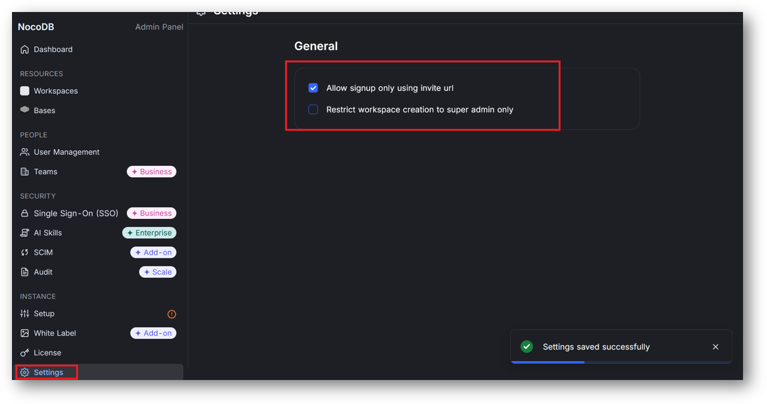Click the PEOPLE section label
This screenshot has width=767, height=404.
click(x=34, y=135)
